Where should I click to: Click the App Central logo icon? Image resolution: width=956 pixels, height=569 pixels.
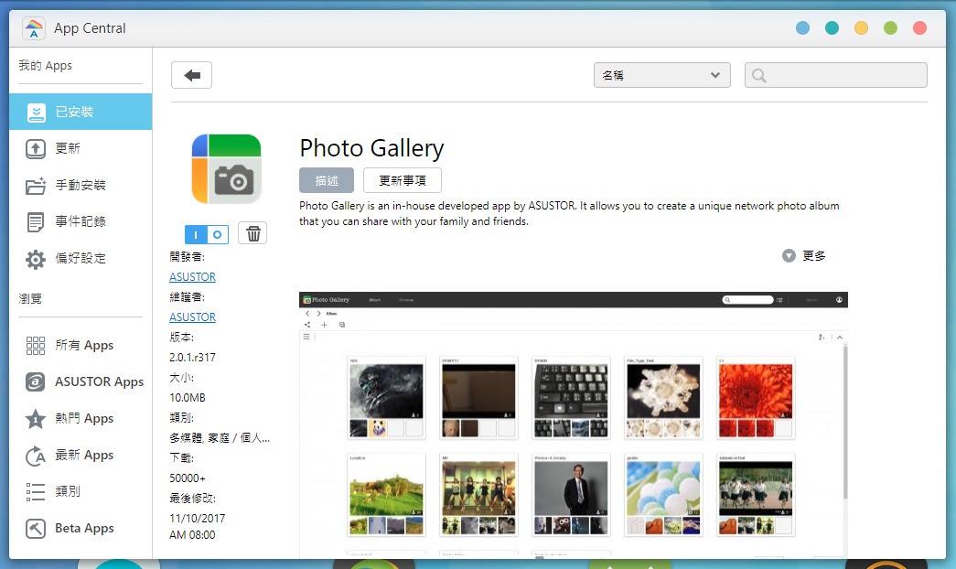click(34, 28)
